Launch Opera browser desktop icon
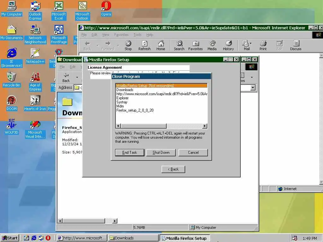The height and width of the screenshot is (242, 323). (x=106, y=9)
